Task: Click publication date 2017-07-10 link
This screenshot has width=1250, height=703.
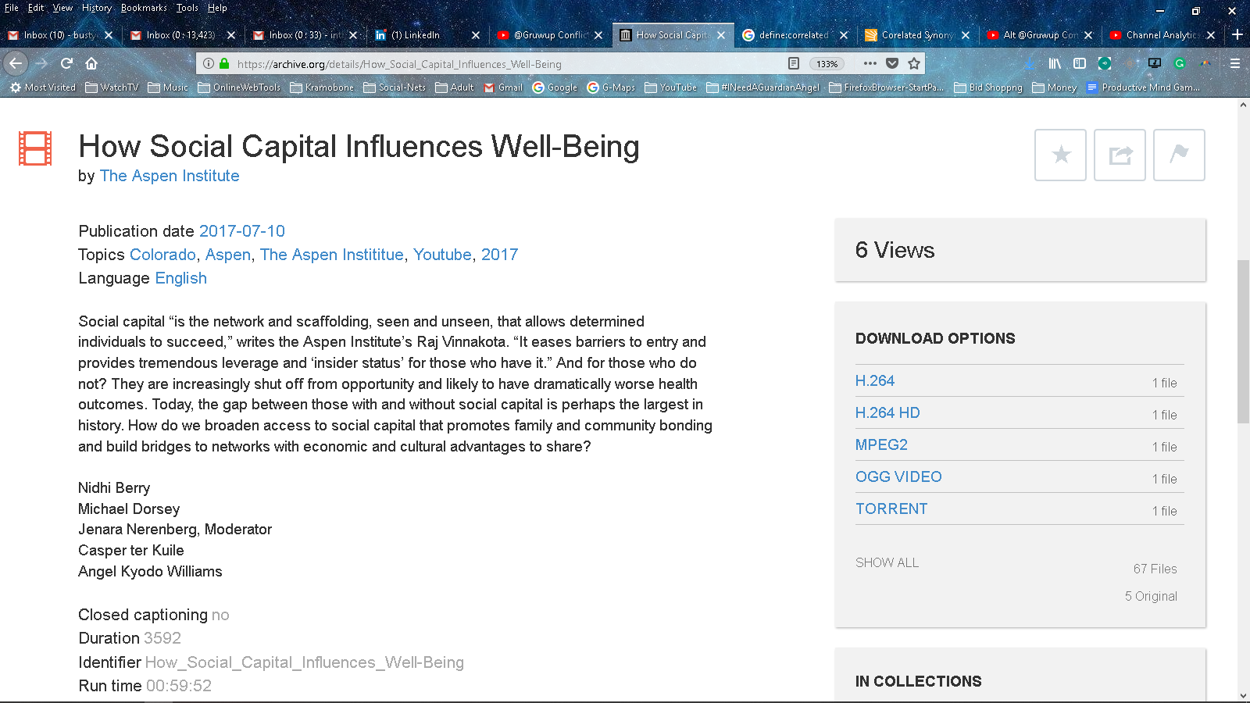Action: [x=242, y=231]
